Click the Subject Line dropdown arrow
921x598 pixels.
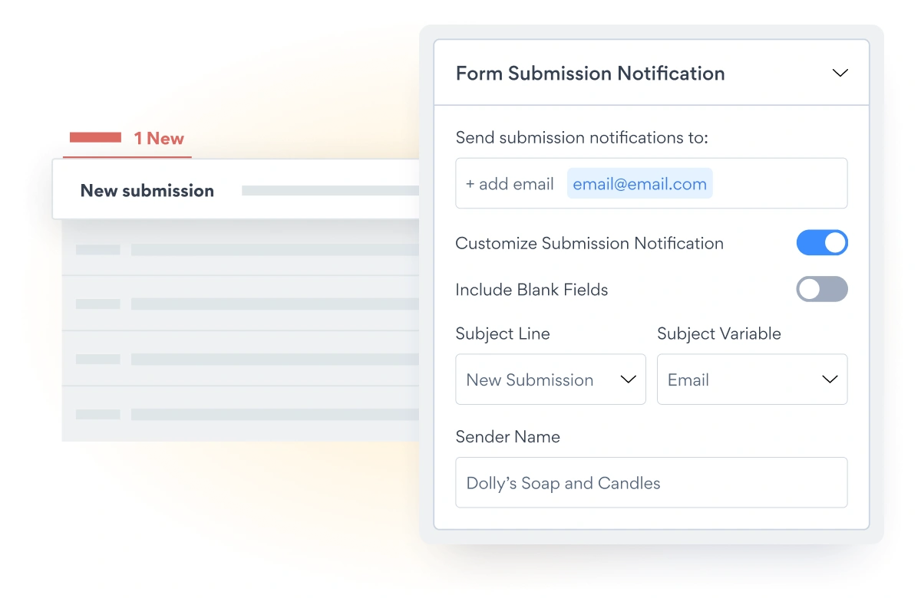click(x=628, y=379)
